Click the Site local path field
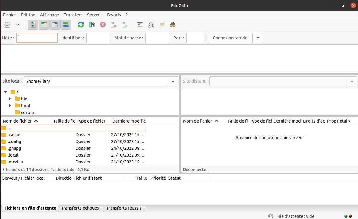The width and height of the screenshot is (358, 219). pos(96,81)
